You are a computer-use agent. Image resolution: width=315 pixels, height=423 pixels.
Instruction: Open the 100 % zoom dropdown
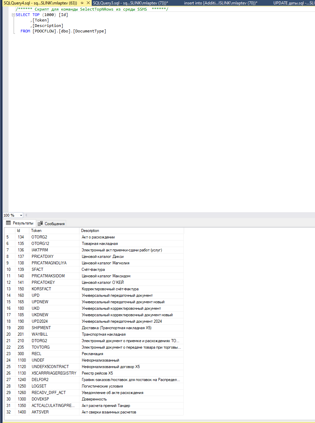(x=21, y=215)
